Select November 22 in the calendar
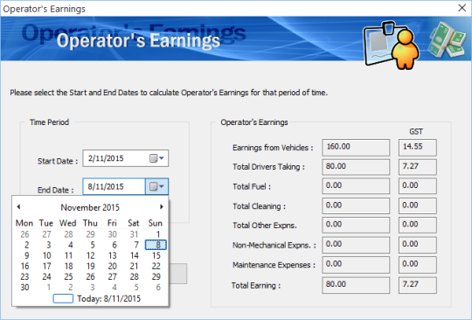472x320 pixels. point(156,266)
